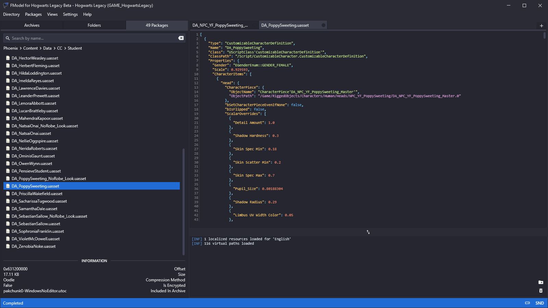Click the file icon of DA_ZenobiaNoke.uasset
Image resolution: width=548 pixels, height=308 pixels.
[x=8, y=246]
